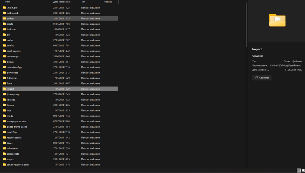Sort by Тип column header

point(83,2)
